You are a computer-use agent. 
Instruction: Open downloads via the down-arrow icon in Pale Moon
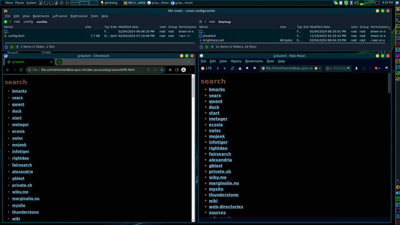357,68
